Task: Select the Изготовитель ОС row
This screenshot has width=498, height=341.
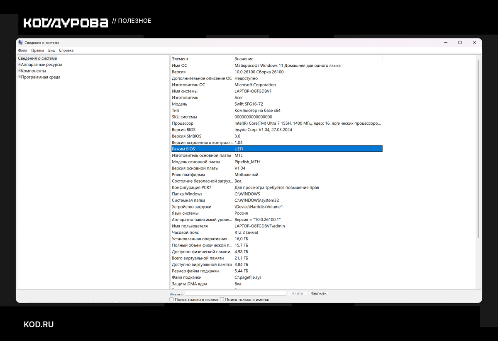Action: point(277,85)
